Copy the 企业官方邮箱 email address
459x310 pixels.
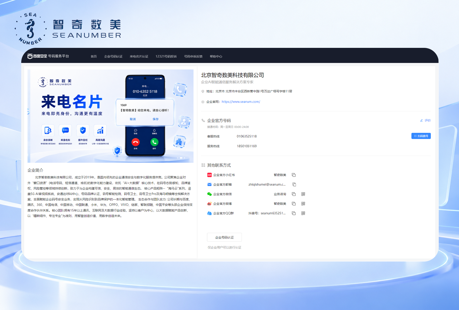(x=294, y=184)
